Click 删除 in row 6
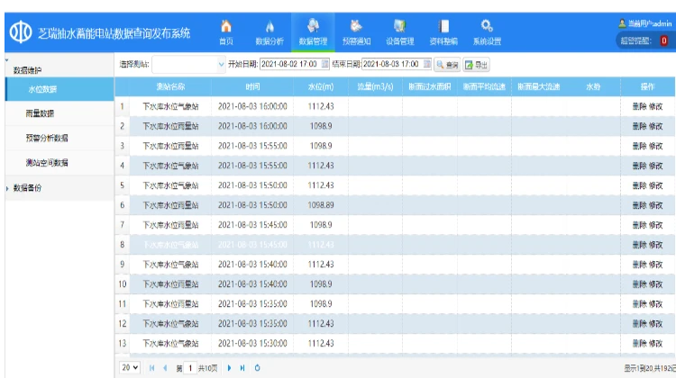676x378 pixels. click(x=639, y=205)
